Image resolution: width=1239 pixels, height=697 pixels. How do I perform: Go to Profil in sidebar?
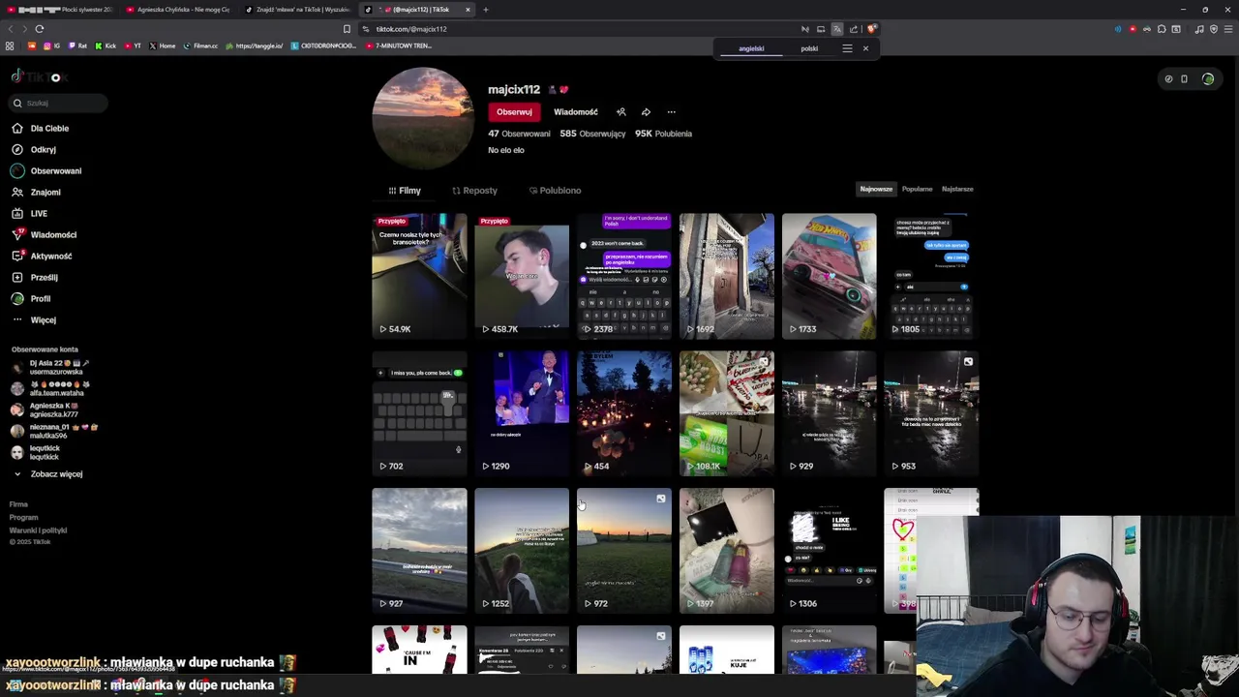point(31,298)
